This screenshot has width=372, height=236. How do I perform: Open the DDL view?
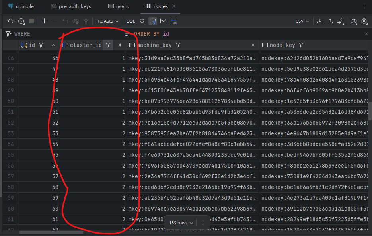pyautogui.click(x=130, y=21)
